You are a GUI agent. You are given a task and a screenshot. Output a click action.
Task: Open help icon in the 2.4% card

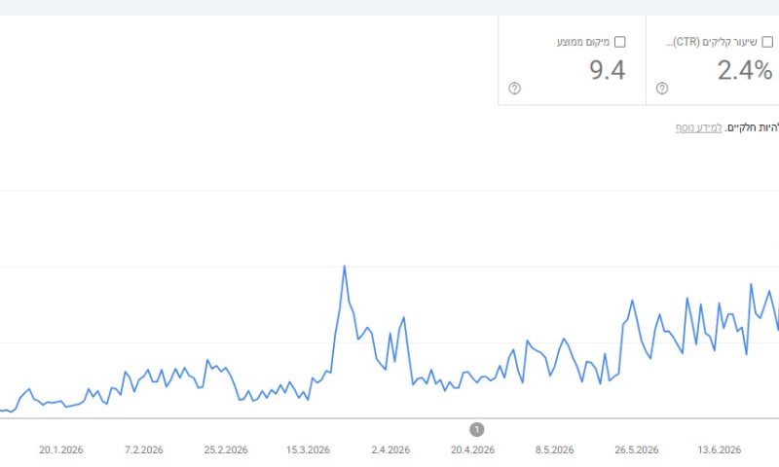click(x=662, y=89)
